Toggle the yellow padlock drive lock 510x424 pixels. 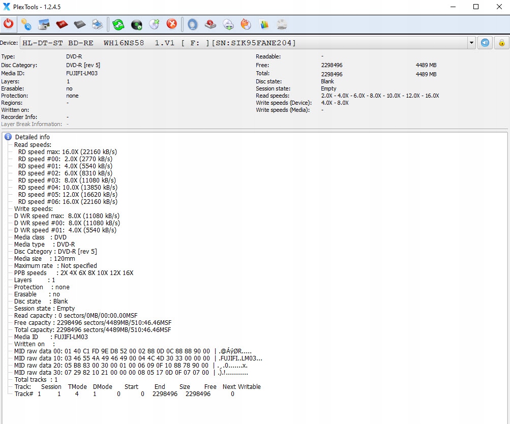501,43
